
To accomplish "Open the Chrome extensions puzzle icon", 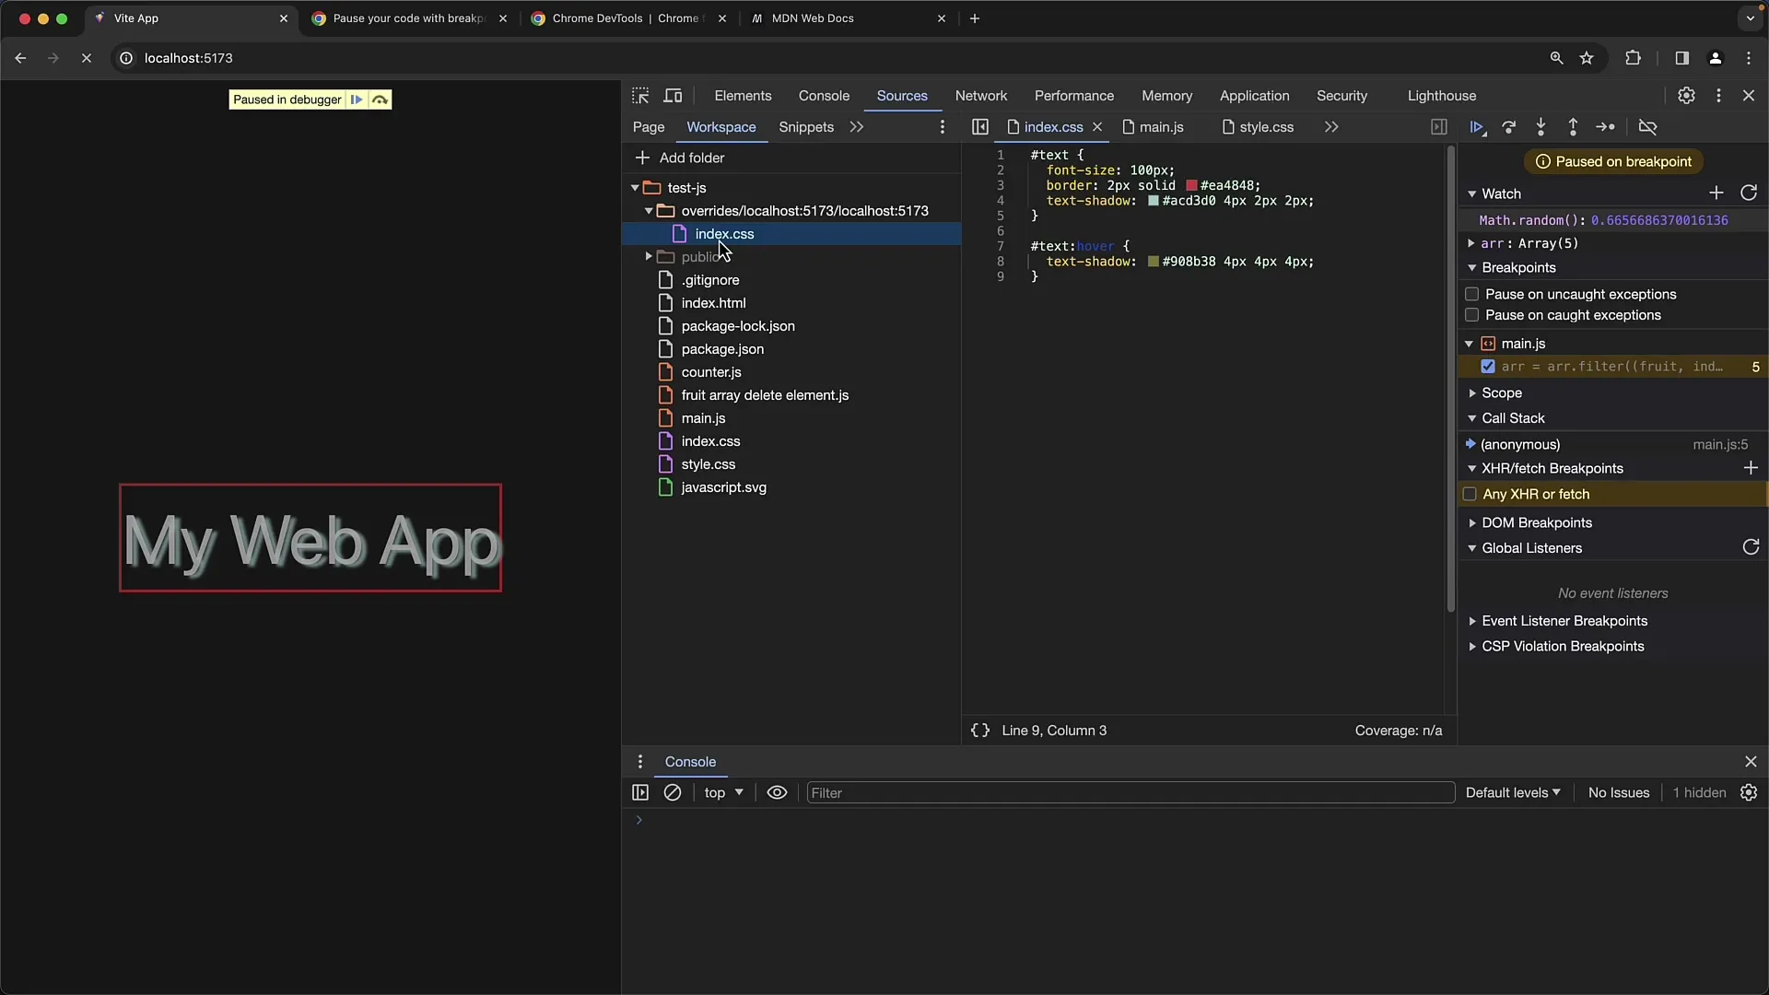I will point(1633,58).
